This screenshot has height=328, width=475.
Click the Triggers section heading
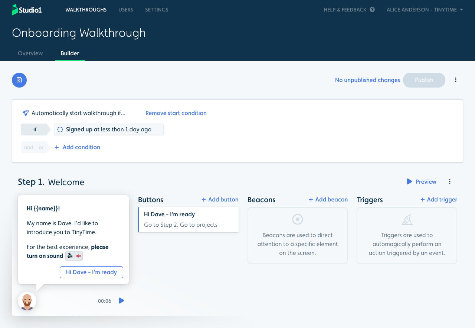pos(370,200)
